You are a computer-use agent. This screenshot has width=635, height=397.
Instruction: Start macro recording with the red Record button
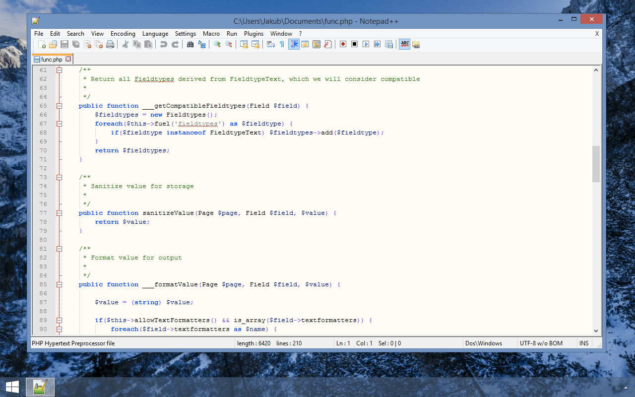pyautogui.click(x=343, y=44)
